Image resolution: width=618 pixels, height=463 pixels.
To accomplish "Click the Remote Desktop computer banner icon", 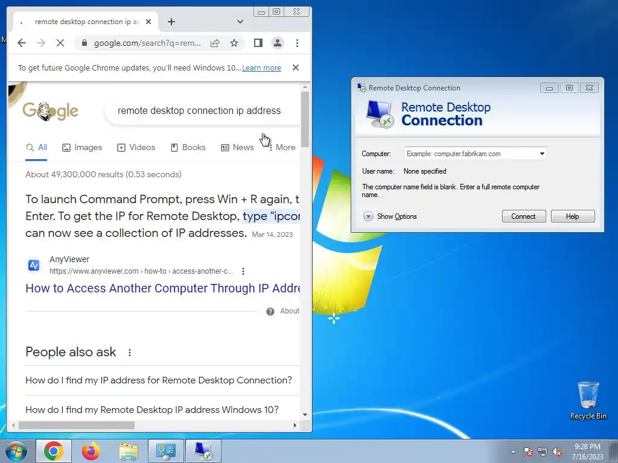I will 380,114.
